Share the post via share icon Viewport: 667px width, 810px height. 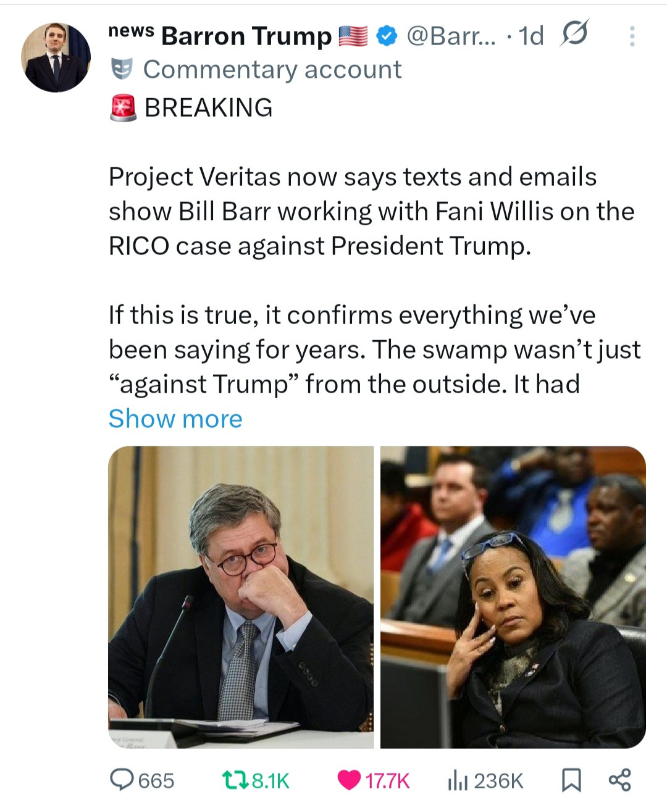click(x=620, y=780)
